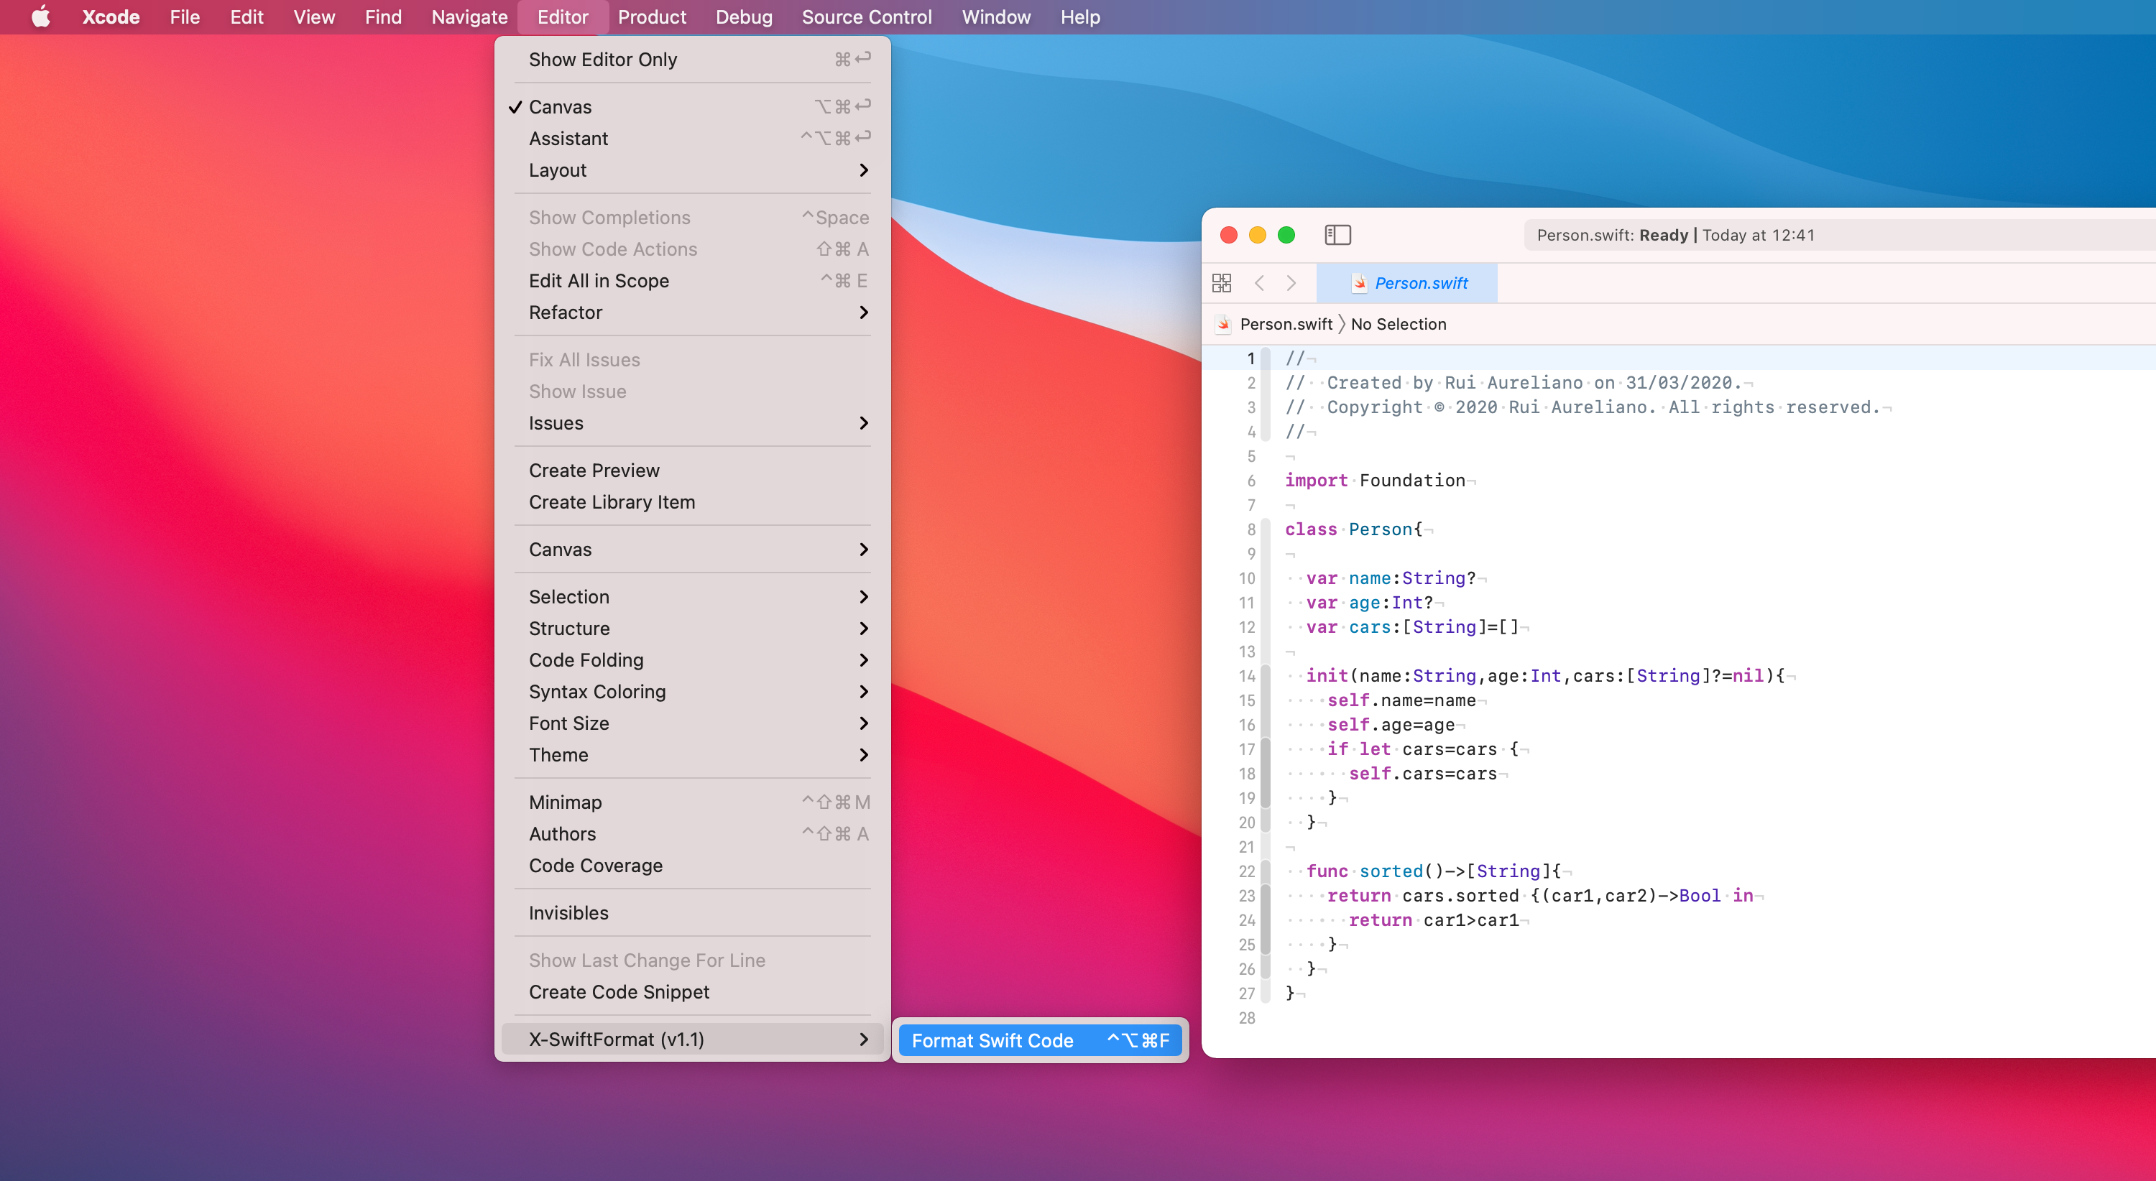
Task: Toggle Invisibles display option
Action: 568,912
